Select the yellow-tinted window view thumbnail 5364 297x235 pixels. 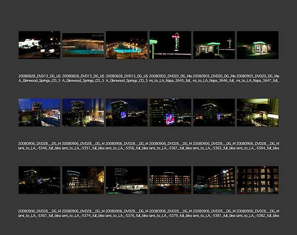pyautogui.click(x=257, y=113)
